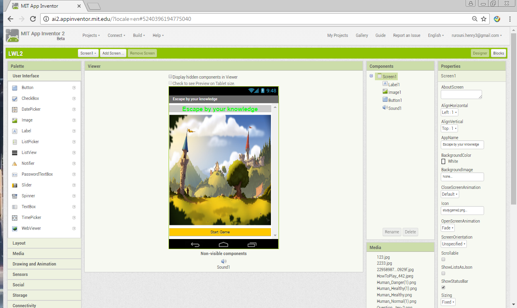Switch to the Blocks editor
517x308 pixels.
click(x=499, y=53)
